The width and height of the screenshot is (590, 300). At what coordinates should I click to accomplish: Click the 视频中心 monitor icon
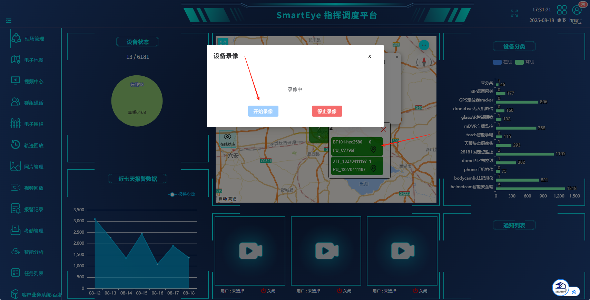coord(16,81)
